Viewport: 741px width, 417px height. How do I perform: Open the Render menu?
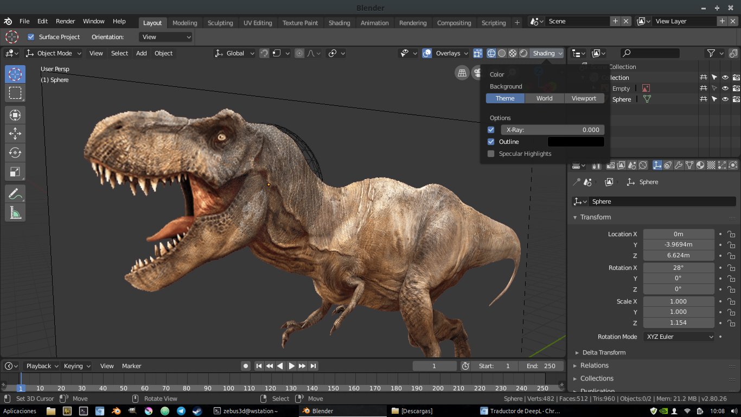point(66,21)
